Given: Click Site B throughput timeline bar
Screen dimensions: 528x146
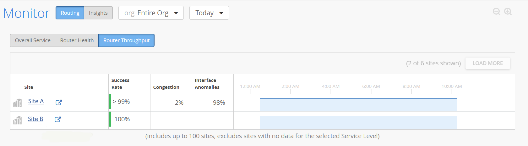Looking at the screenshot, I should [358, 122].
